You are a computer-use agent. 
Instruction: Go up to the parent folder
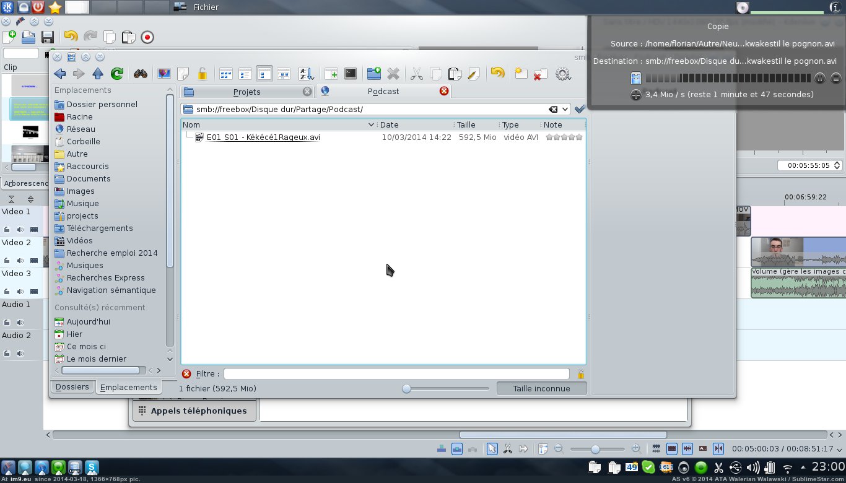point(98,74)
